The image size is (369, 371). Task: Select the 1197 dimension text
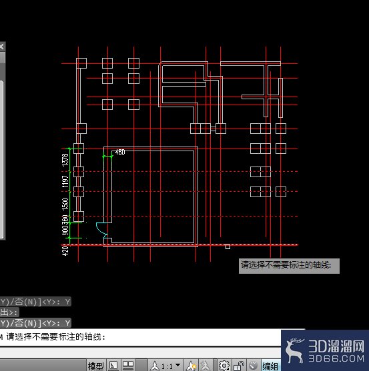point(65,181)
